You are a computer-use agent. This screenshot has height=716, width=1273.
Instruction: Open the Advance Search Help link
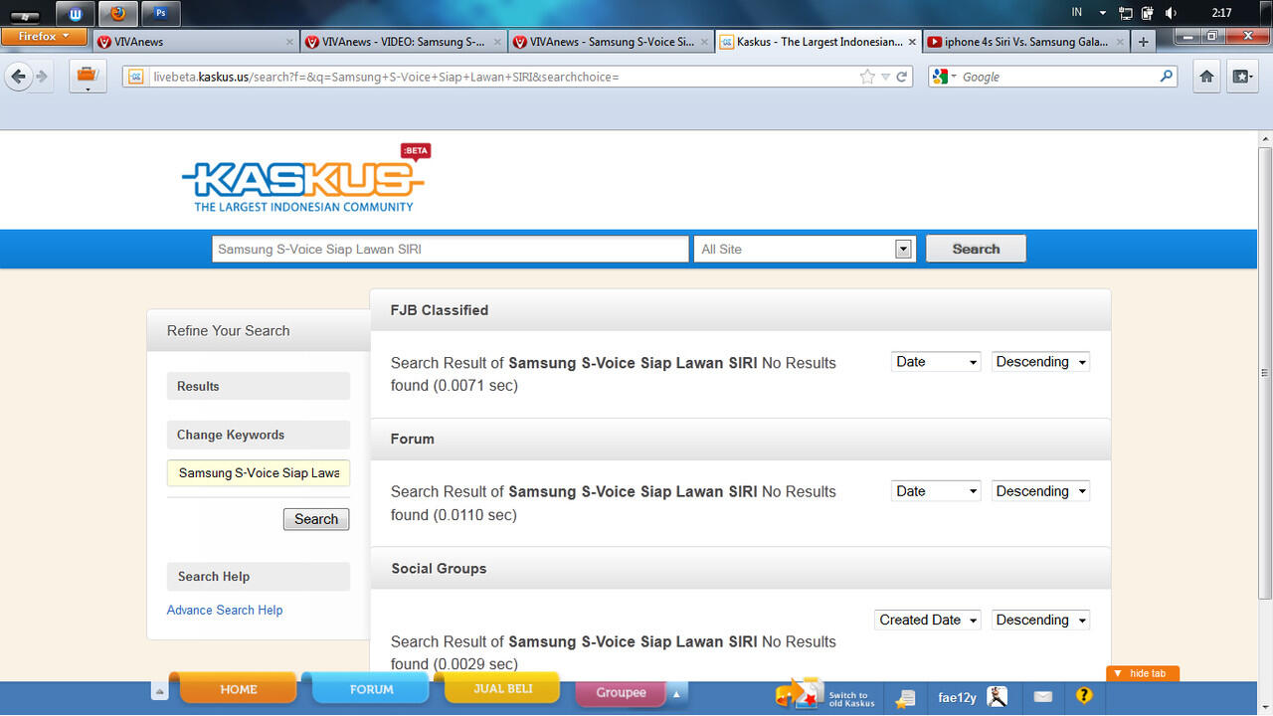point(225,610)
